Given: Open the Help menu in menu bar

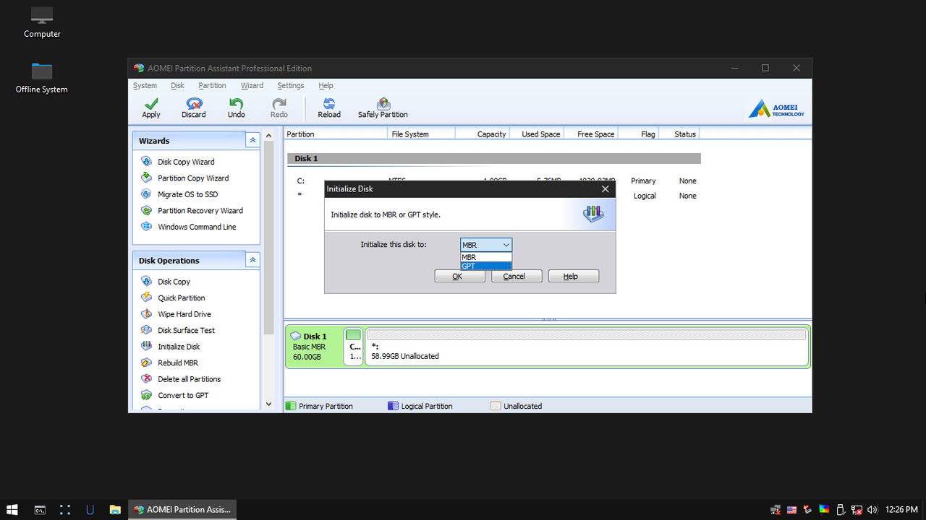Looking at the screenshot, I should [x=326, y=85].
